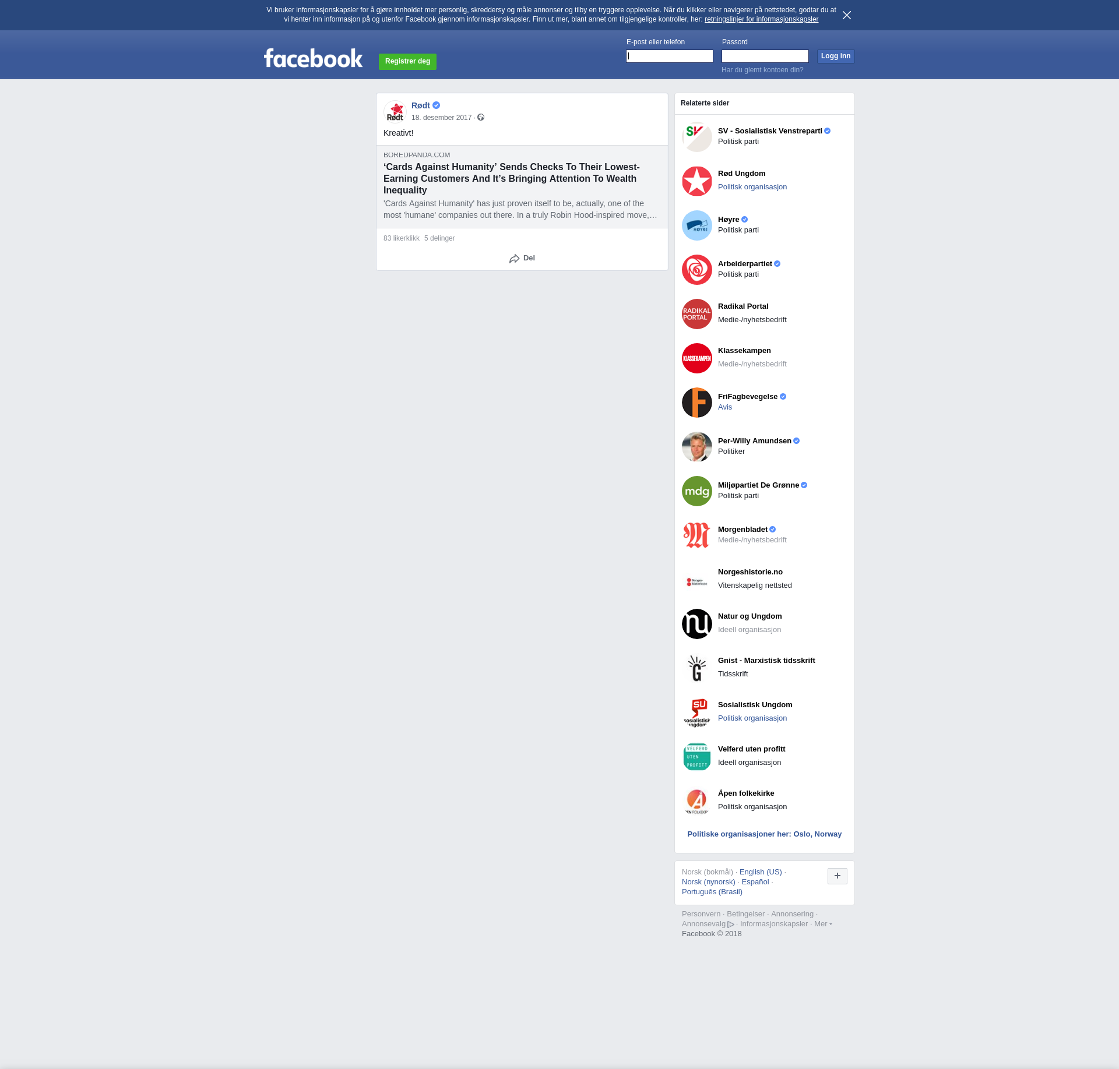This screenshot has height=1069, width=1119.
Task: Click the Registrer deg button
Action: (x=407, y=61)
